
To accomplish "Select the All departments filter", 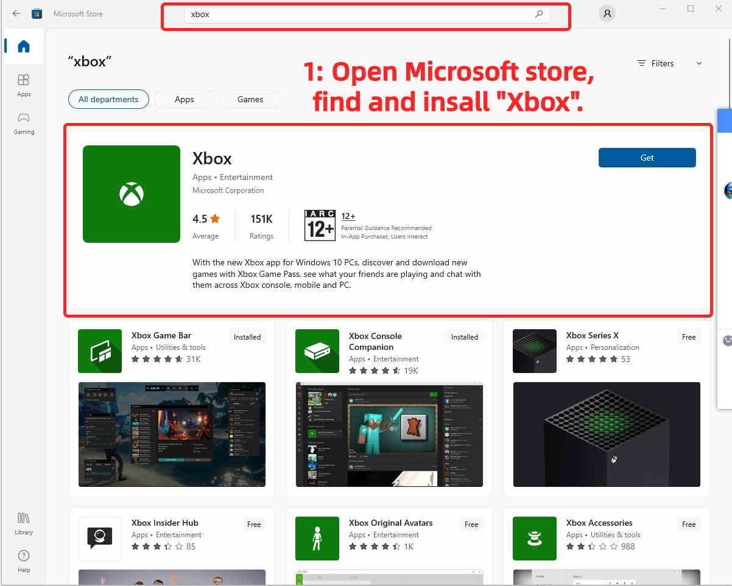I will tap(108, 99).
